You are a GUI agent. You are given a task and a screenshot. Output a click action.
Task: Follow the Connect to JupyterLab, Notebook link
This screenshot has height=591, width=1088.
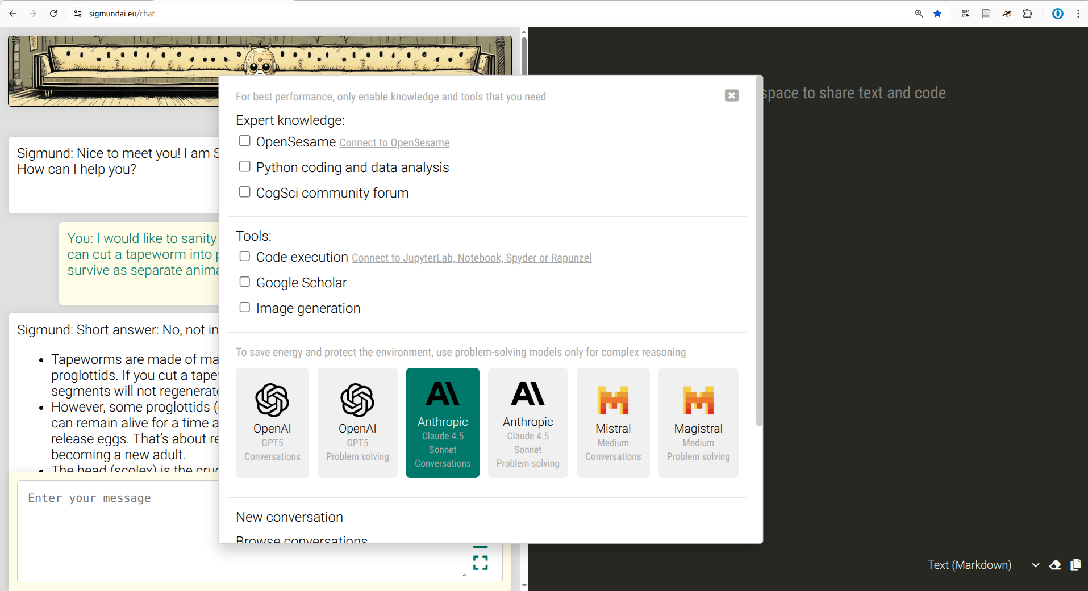pyautogui.click(x=472, y=258)
